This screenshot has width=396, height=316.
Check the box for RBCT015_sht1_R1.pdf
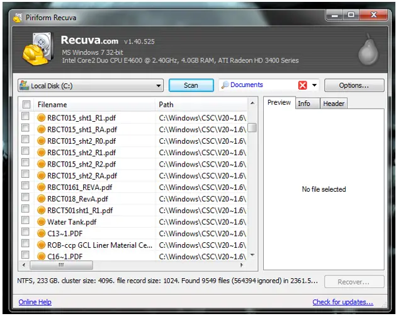(25, 116)
